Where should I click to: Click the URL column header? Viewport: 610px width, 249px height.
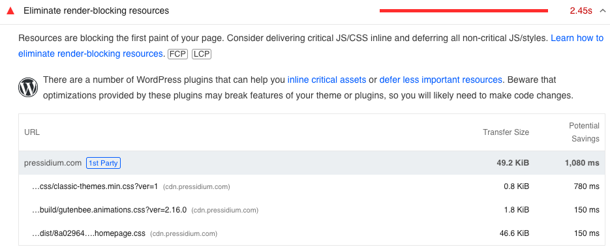point(32,132)
